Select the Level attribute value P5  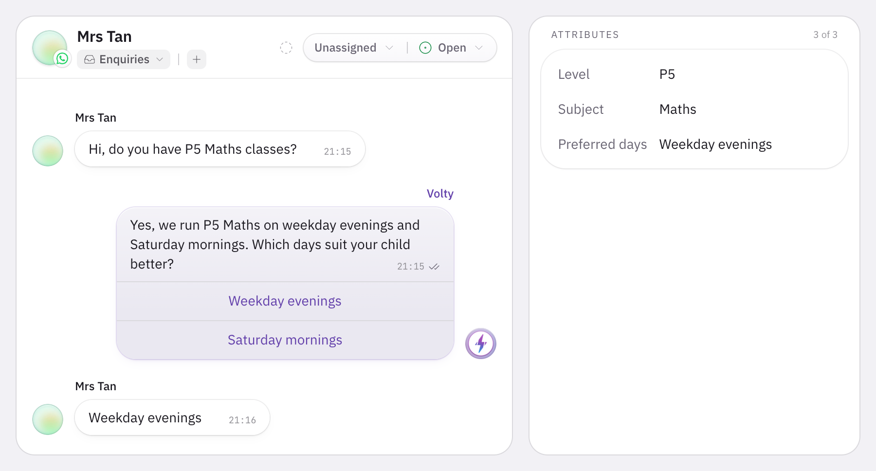point(667,74)
